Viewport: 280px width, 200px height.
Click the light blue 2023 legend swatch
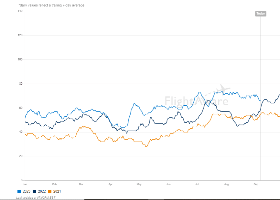(19, 191)
